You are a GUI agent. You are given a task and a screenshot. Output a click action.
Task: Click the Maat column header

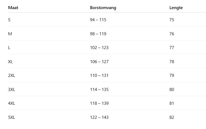tap(13, 8)
